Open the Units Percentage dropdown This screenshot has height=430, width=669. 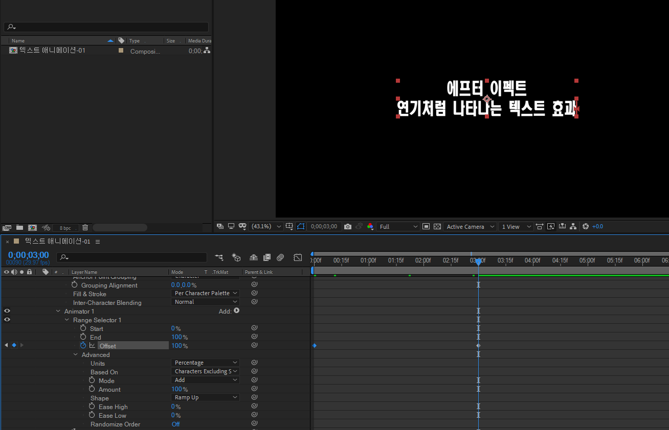click(205, 363)
